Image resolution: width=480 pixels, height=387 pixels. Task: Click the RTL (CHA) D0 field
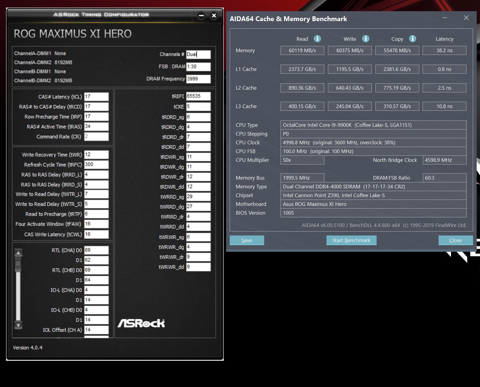[96, 250]
